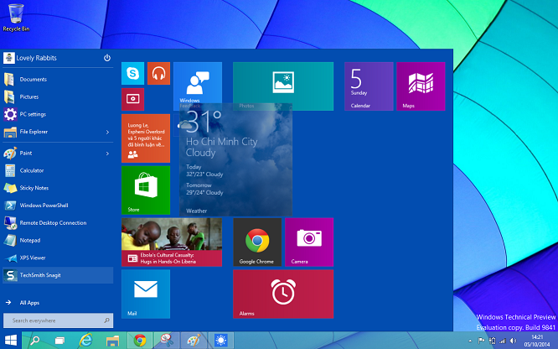
Task: Click the volume speaker tray icon
Action: tap(513, 341)
